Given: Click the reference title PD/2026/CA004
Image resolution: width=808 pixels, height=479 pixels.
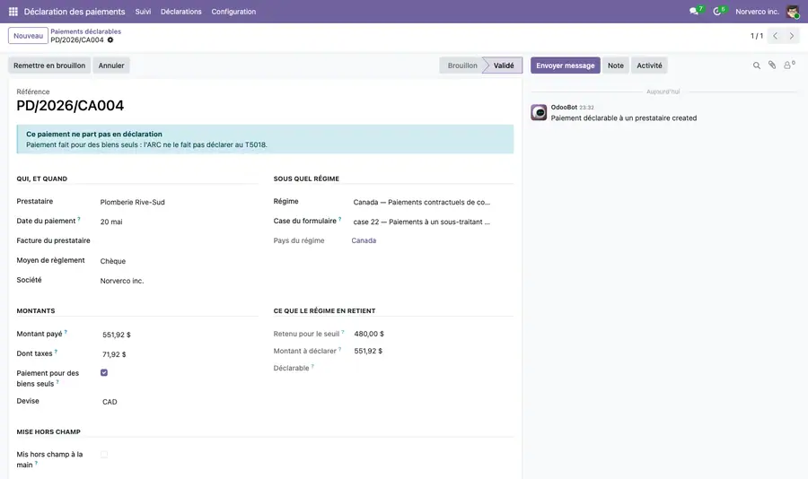Looking at the screenshot, I should (70, 106).
